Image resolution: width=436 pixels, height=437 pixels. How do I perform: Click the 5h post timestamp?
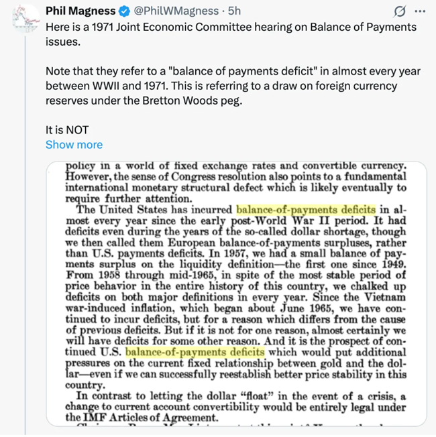point(233,11)
